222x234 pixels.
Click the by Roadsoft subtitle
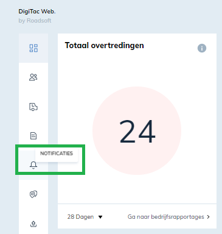(x=35, y=21)
